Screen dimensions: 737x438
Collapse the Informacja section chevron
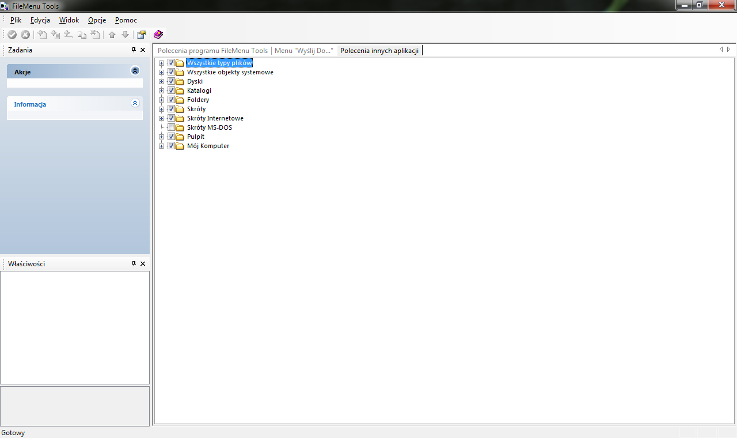pos(135,103)
